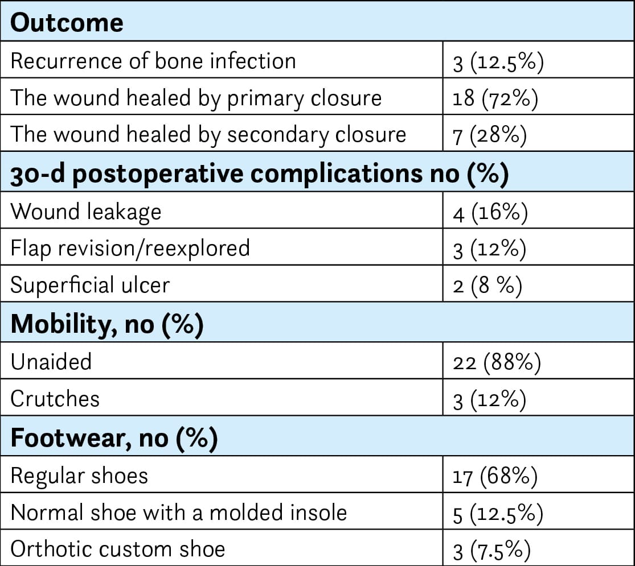Viewport: 635px width, 566px height.
Task: Select the Unaided row label
Action: 51,362
